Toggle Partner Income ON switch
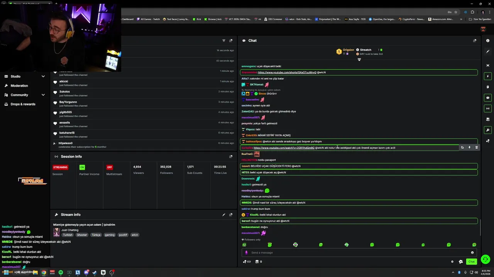The width and height of the screenshot is (494, 277). click(x=82, y=167)
